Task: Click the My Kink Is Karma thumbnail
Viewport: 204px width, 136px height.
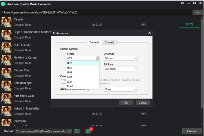Action: (6, 60)
